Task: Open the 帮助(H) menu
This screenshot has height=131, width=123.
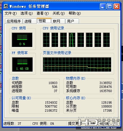Action: [75, 13]
